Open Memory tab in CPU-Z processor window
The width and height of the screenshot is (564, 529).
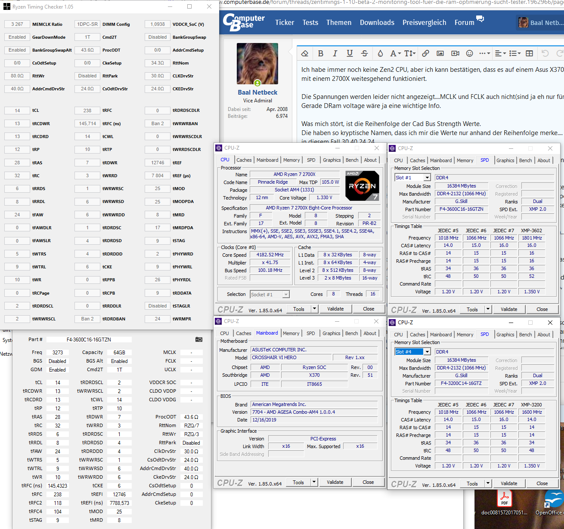pyautogui.click(x=291, y=160)
